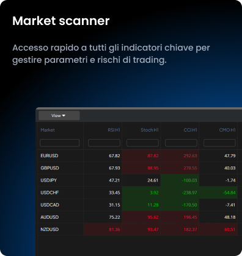Focus the CMO H1 filter input field
The height and width of the screenshot is (256, 242).
[x=219, y=143]
